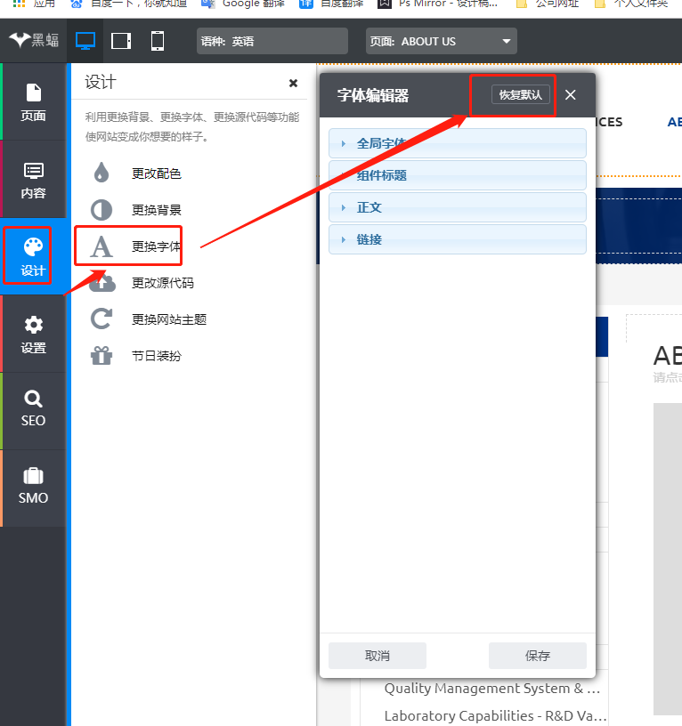Viewport: 682px width, 726px height.
Task: Click the 更换网站主题 refresh icon
Action: point(101,319)
